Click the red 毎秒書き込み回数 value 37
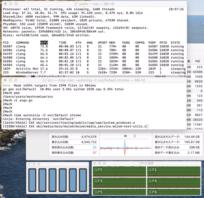This screenshot has height=198, width=204. tap(95, 153)
